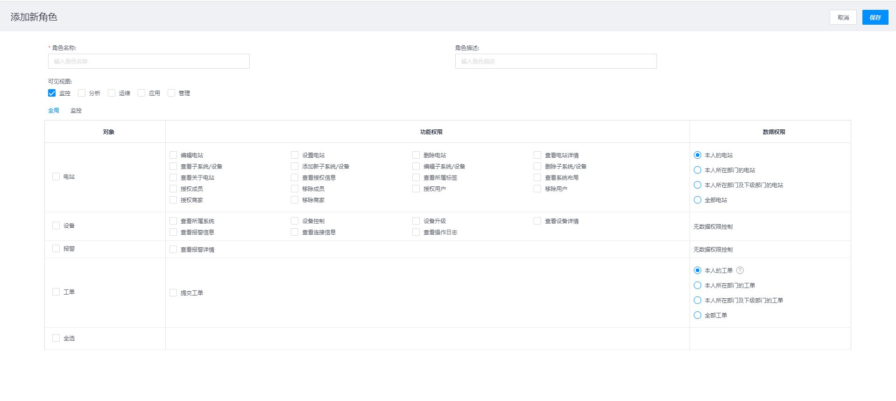Tick the 设备控制 permission checkbox
Screen dimensions: 896x401
point(295,221)
